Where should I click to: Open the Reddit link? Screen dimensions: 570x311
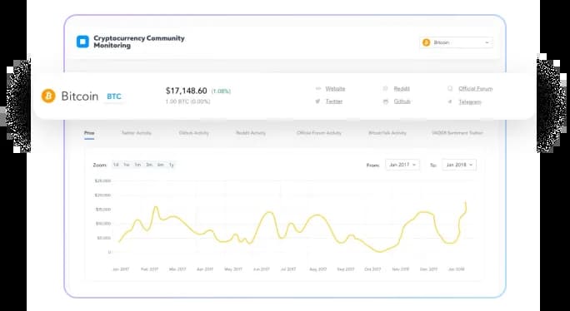(x=402, y=88)
